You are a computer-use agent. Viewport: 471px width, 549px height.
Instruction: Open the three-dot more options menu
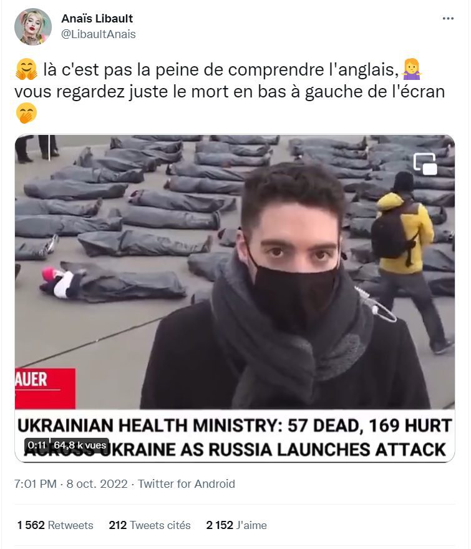tap(448, 18)
